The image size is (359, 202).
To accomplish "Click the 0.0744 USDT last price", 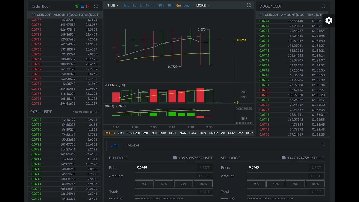I will (x=41, y=112).
